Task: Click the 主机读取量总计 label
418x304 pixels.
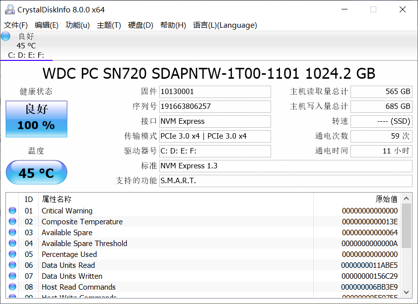Action: point(319,92)
